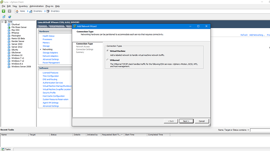
Task: Open the View menu
Action: tap(14, 6)
